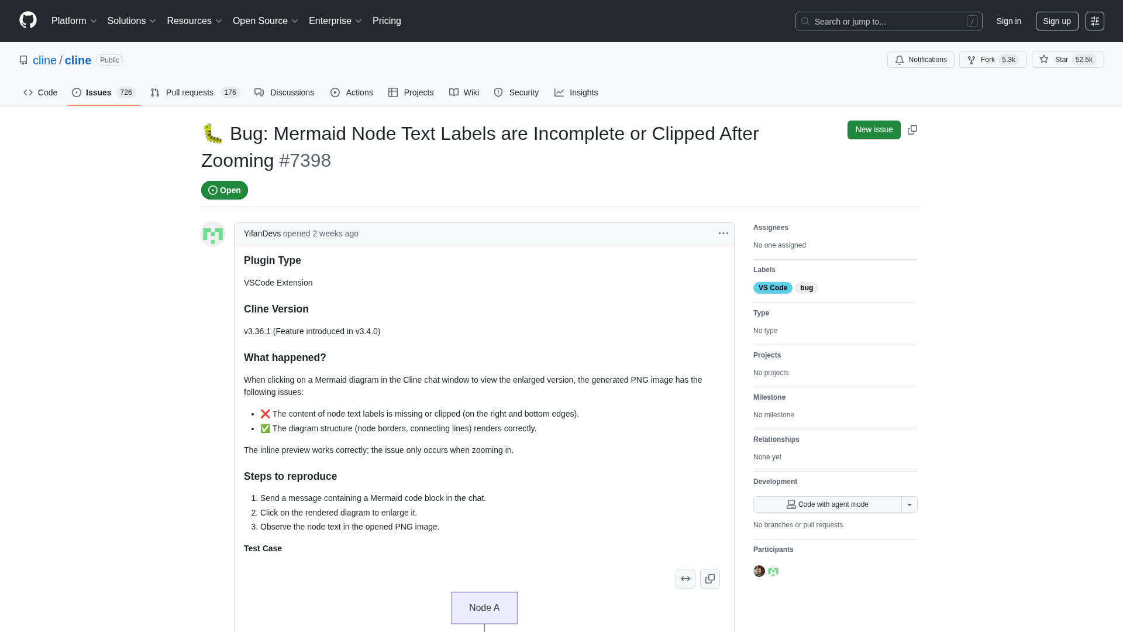Viewport: 1123px width, 632px height.
Task: Click the diagram copy icon
Action: 710,579
